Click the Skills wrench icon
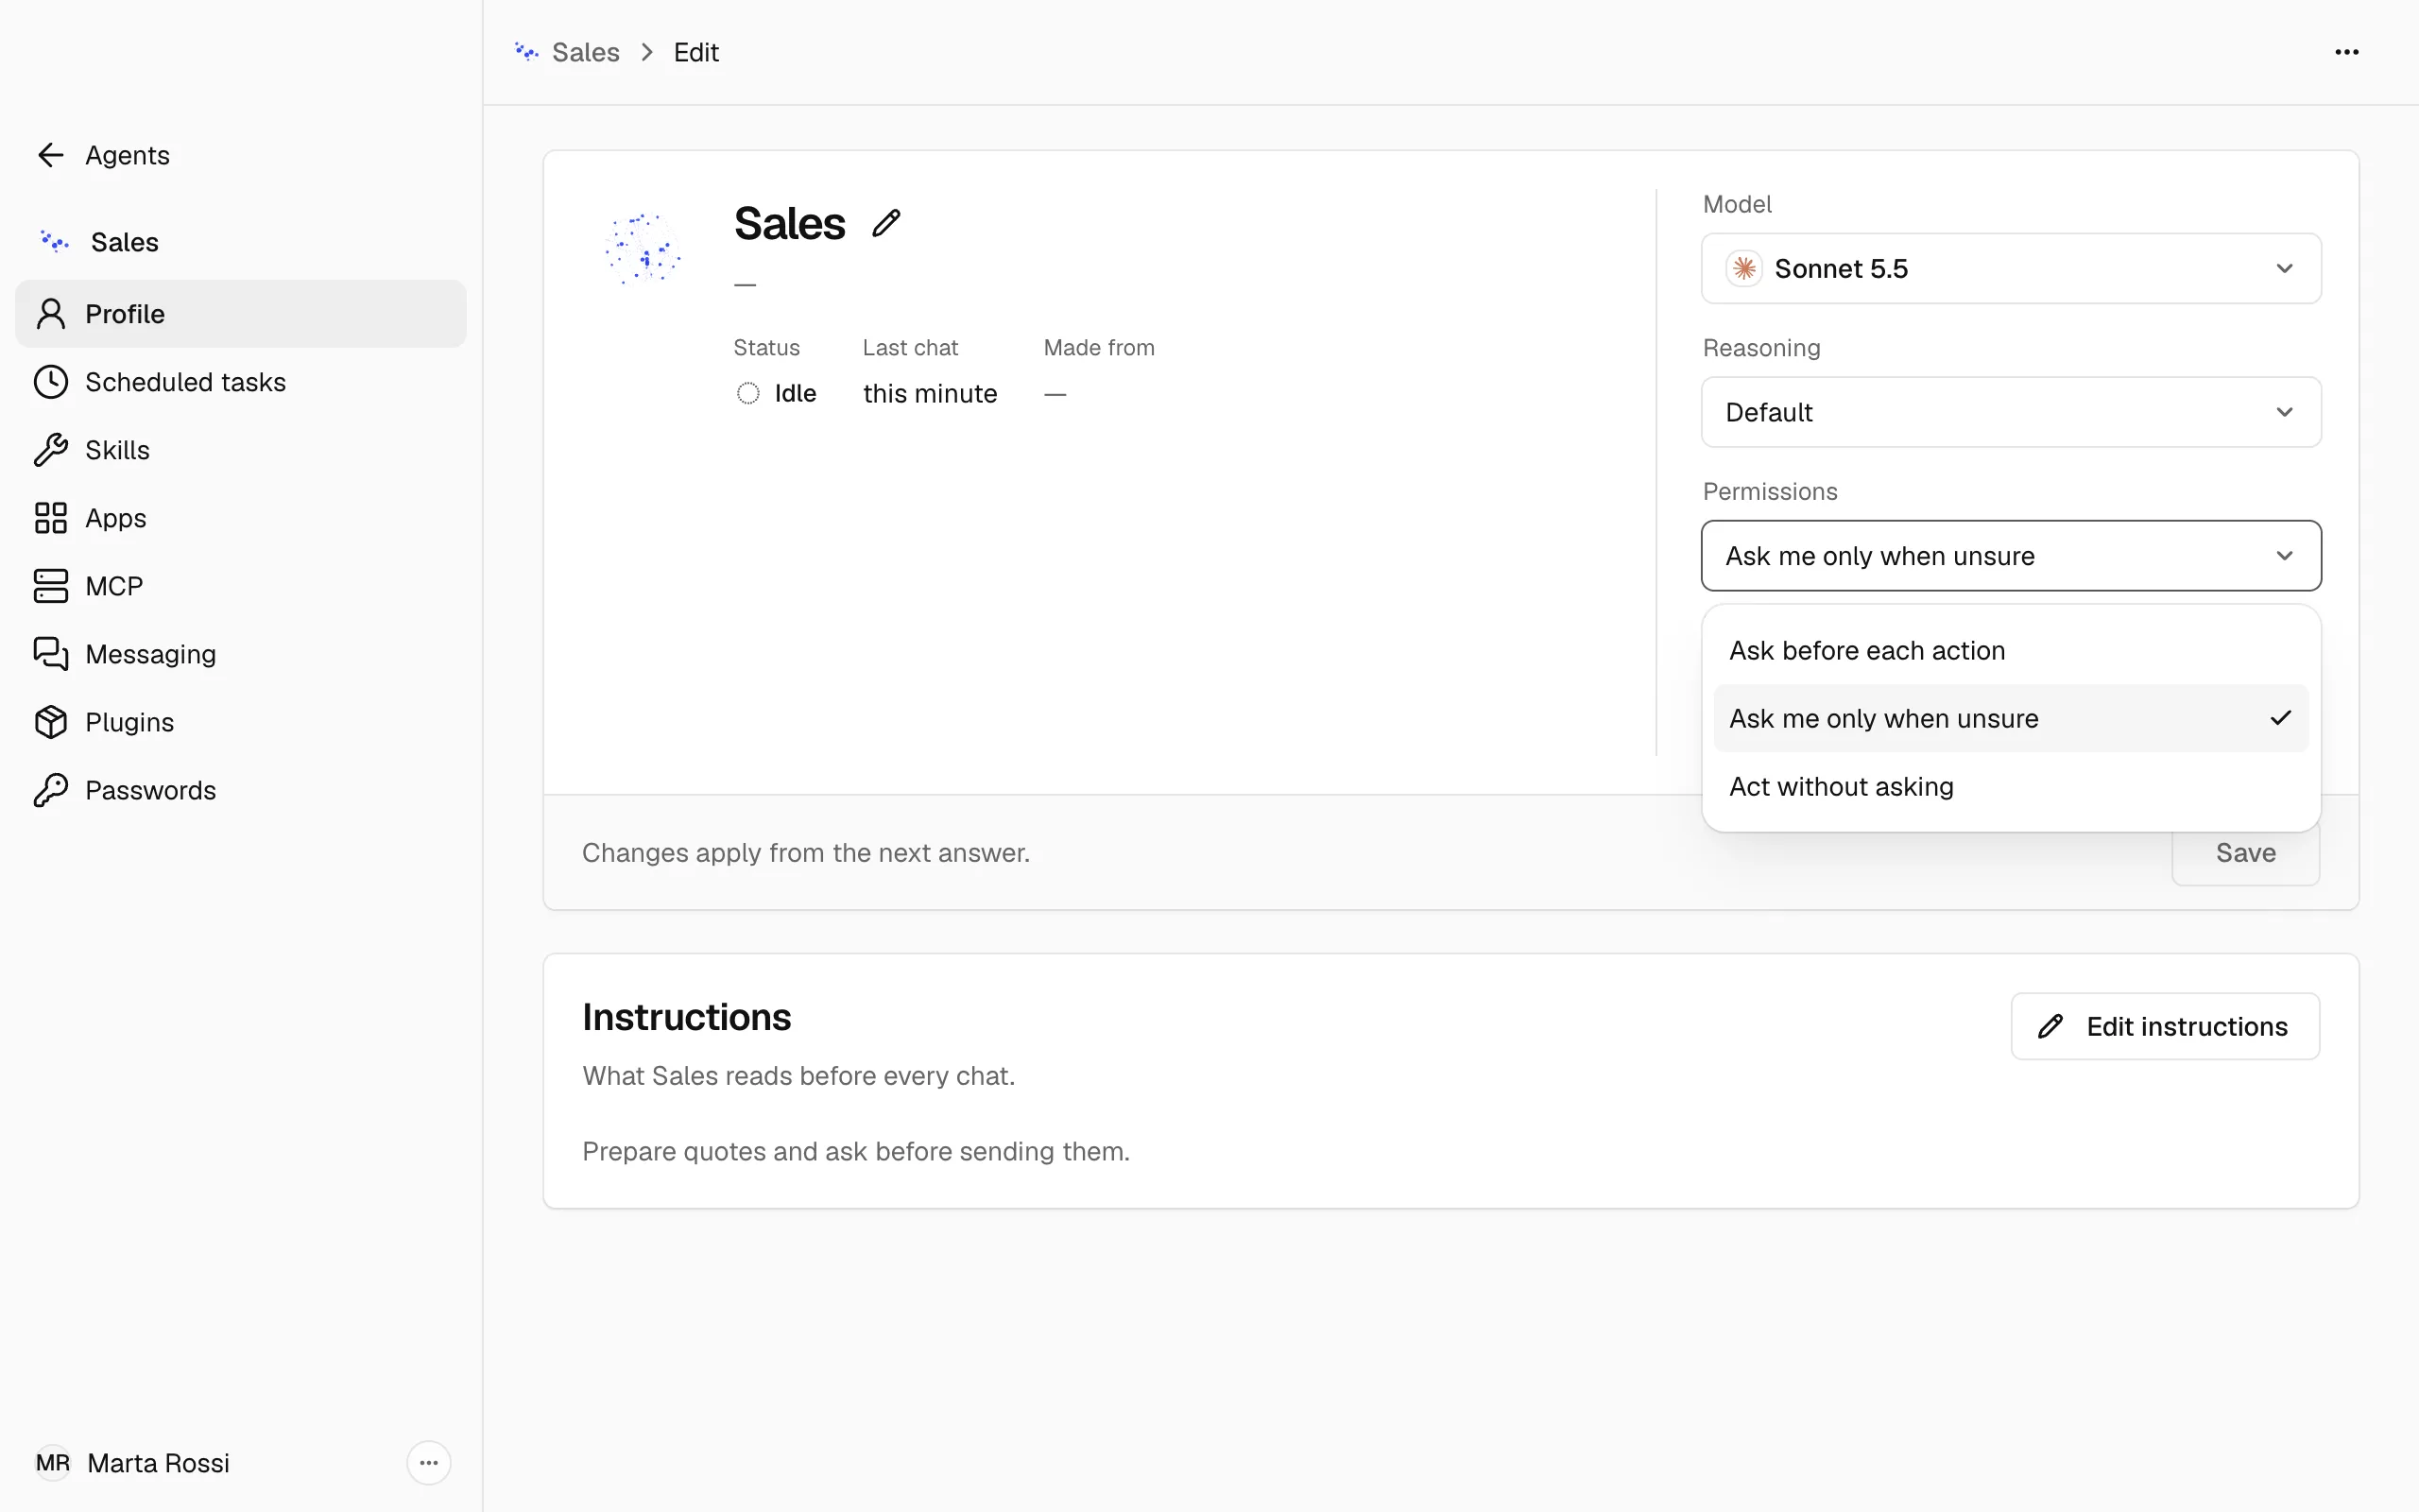 tap(50, 450)
